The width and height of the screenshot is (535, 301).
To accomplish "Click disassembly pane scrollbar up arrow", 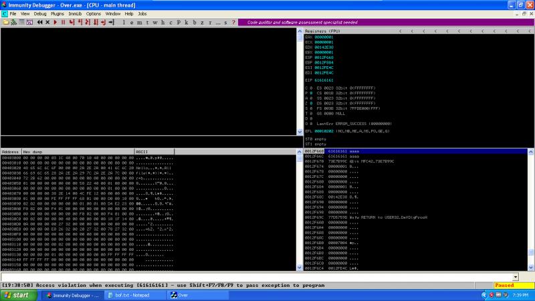I will pyautogui.click(x=300, y=31).
